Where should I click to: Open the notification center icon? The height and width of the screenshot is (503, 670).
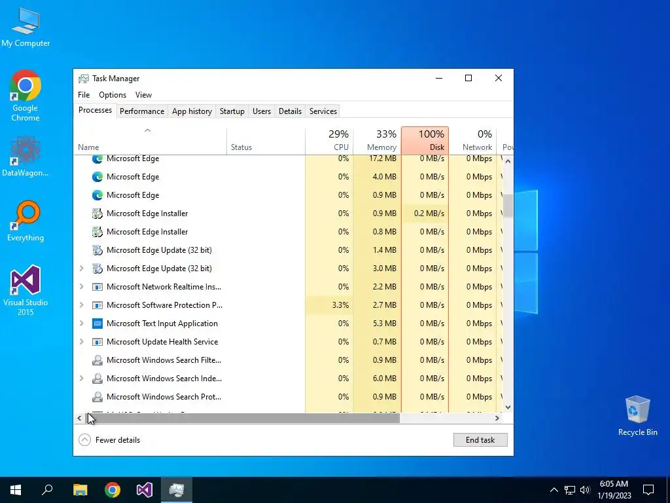pos(648,490)
